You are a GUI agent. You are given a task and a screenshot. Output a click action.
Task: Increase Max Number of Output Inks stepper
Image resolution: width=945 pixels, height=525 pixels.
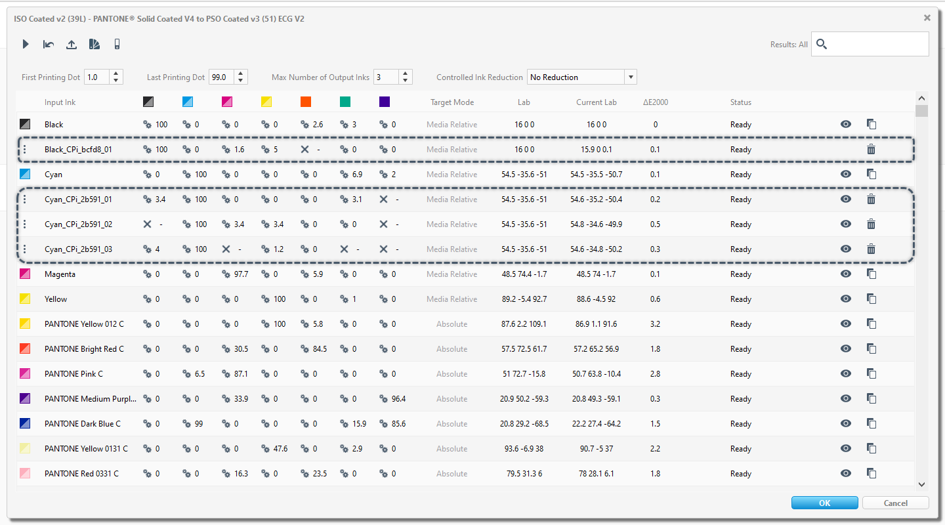tap(406, 73)
